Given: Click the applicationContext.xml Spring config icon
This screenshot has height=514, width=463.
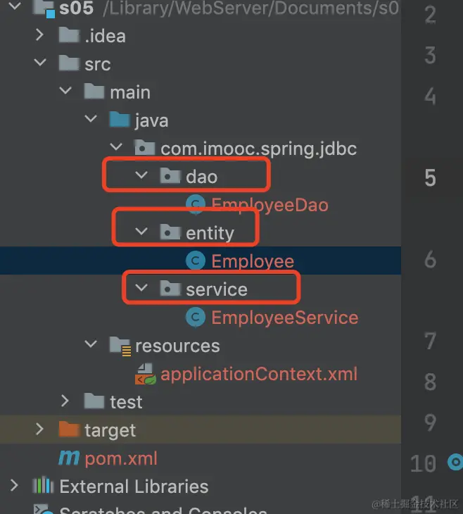Looking at the screenshot, I should [145, 374].
